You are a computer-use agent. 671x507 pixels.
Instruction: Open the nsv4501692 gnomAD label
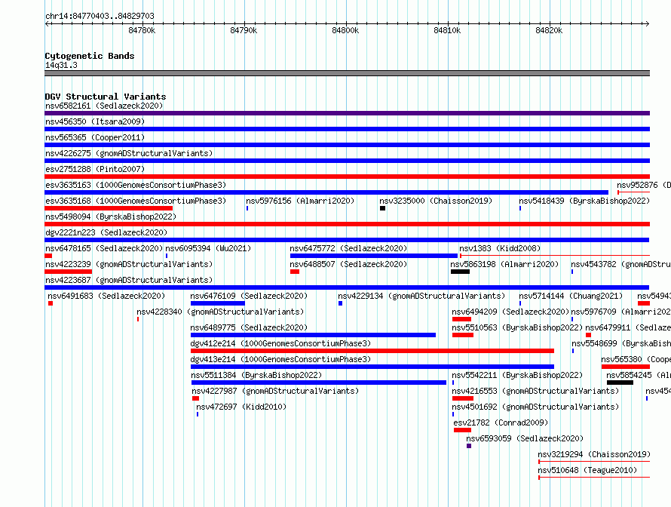tap(535, 407)
